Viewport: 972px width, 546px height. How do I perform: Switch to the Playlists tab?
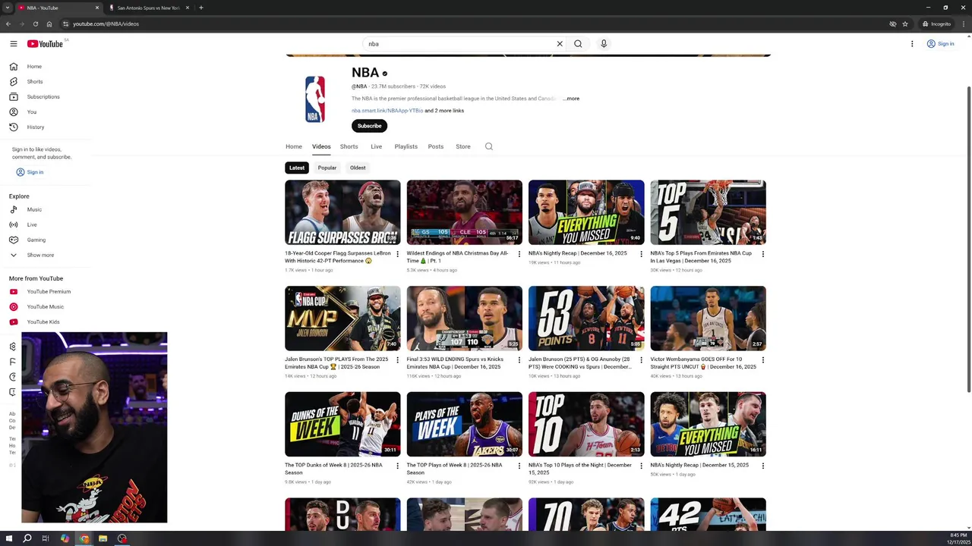coord(406,146)
